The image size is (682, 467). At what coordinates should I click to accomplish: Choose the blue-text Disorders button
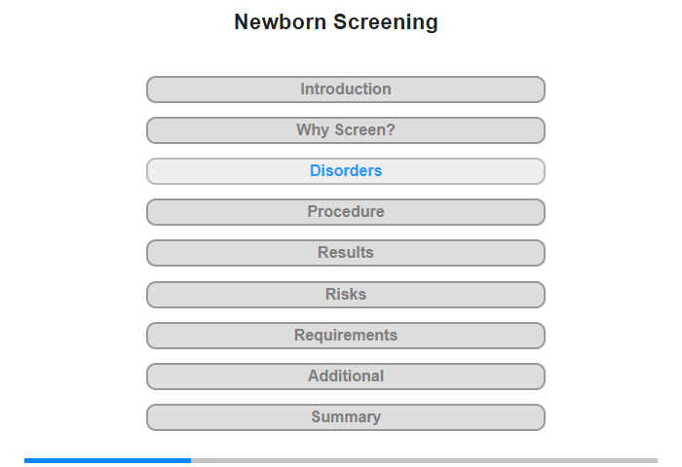(346, 171)
